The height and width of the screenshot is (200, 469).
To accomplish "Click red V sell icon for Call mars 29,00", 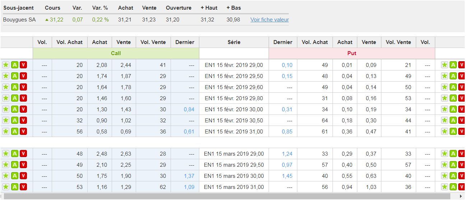I will [x=23, y=154].
